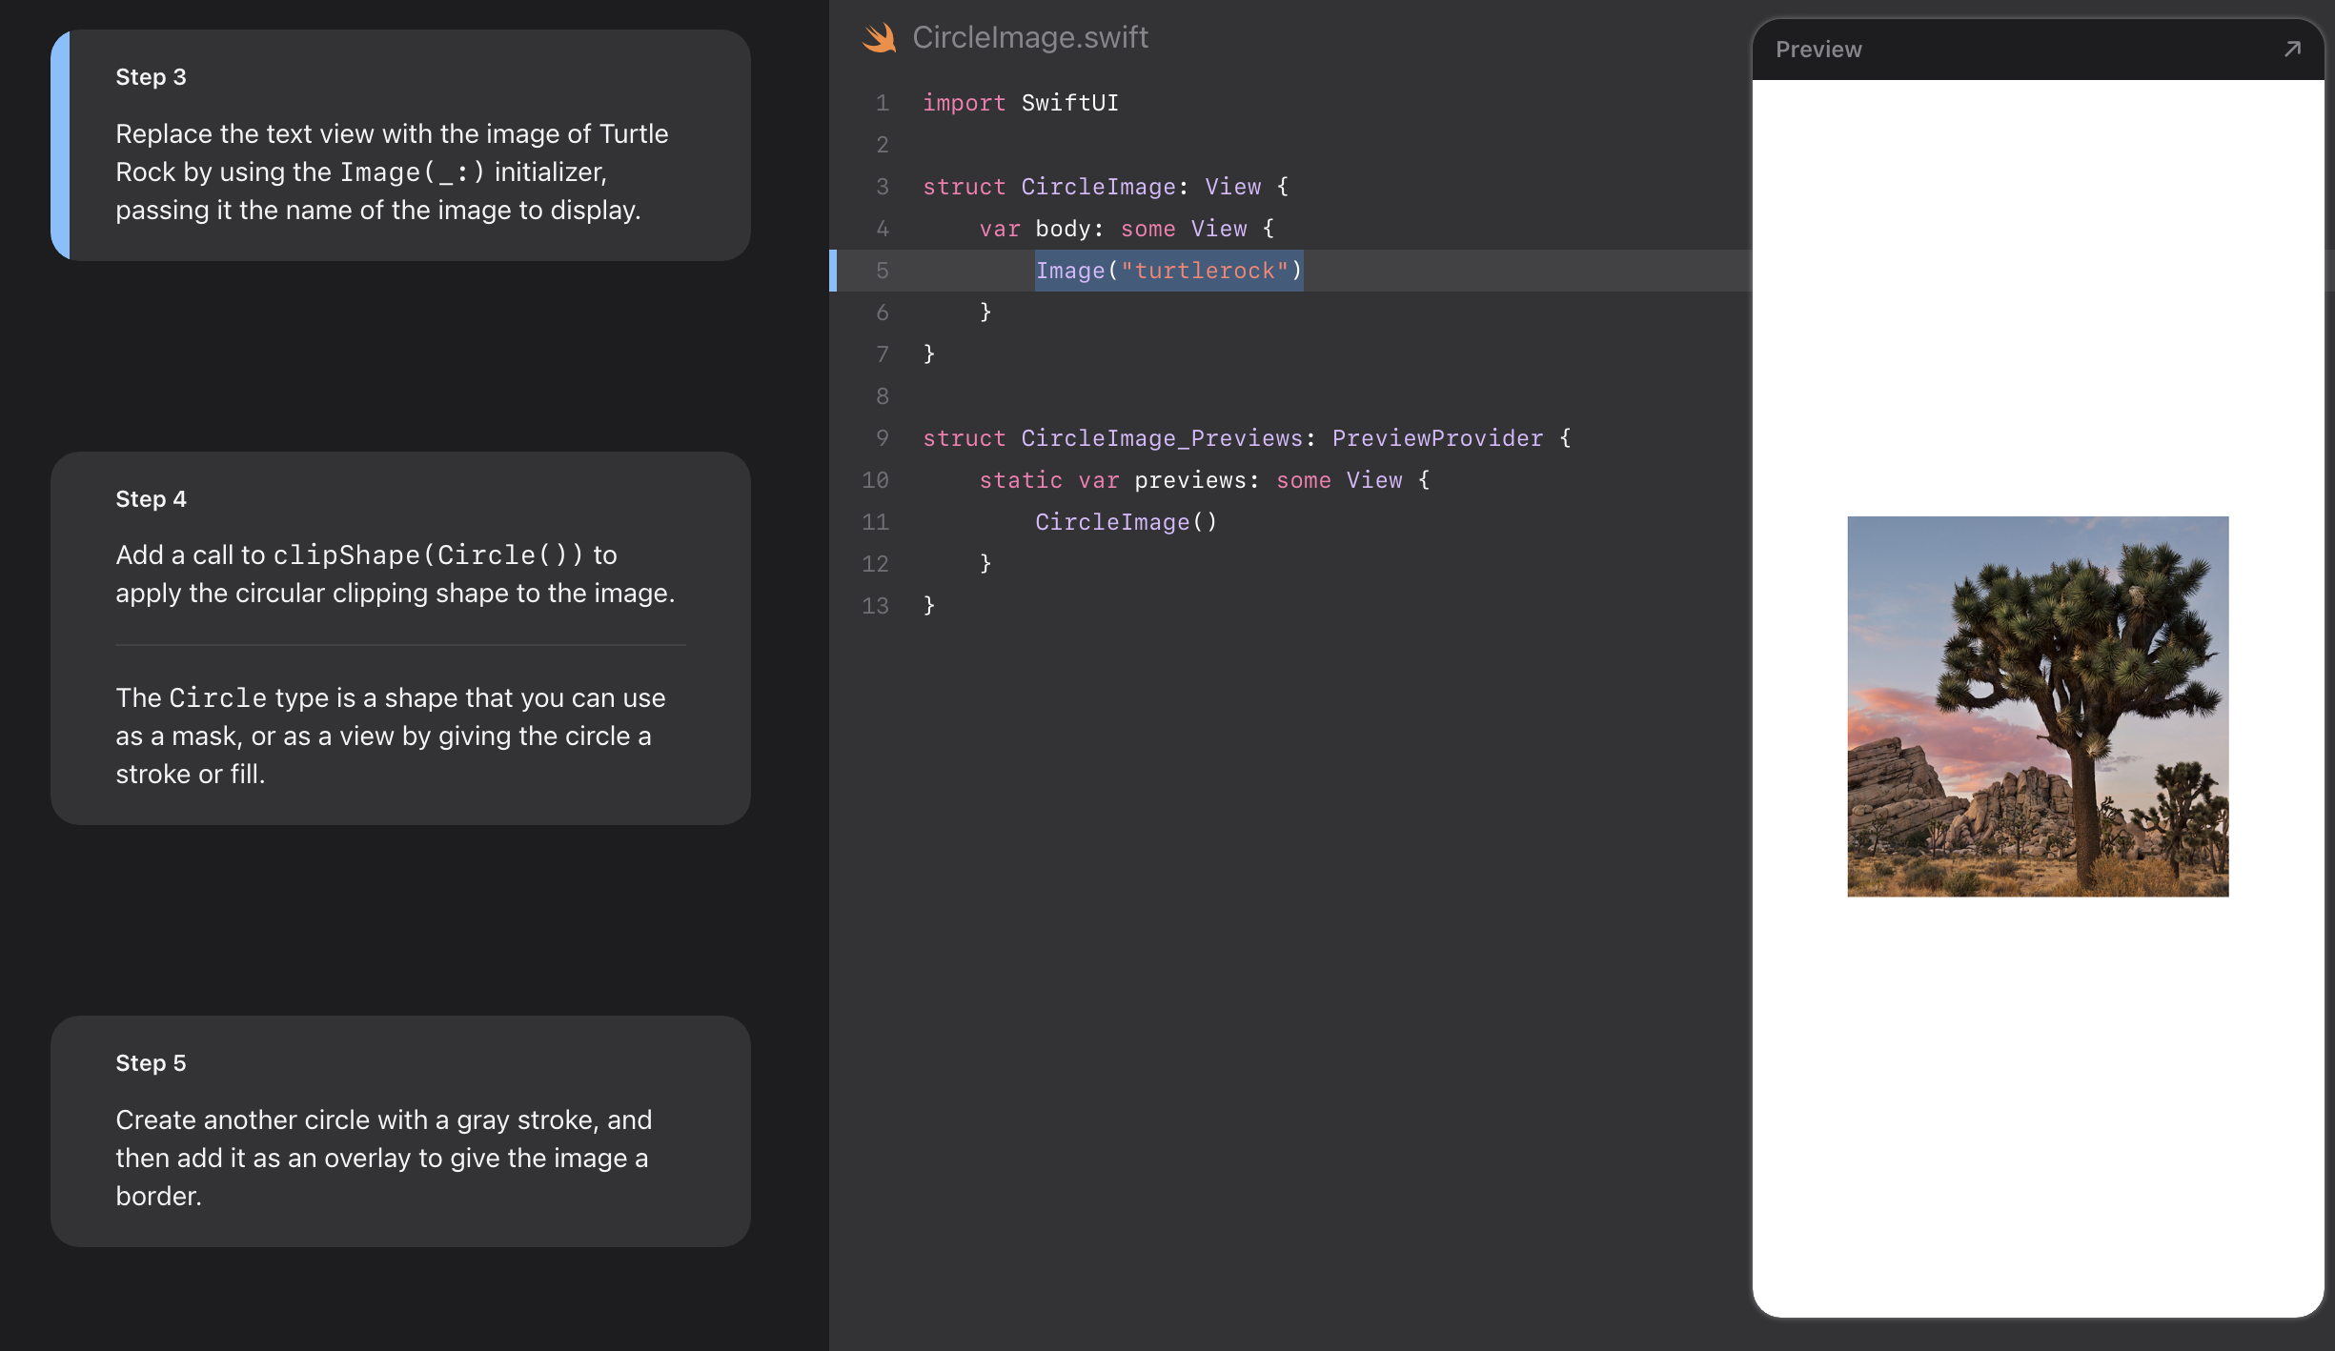Click the clipShape(Circle()) code text in Step 4
The height and width of the screenshot is (1351, 2335).
(x=428, y=555)
